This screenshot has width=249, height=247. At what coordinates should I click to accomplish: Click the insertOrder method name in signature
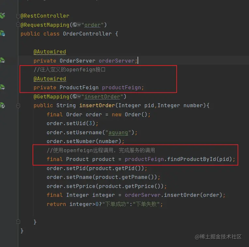(97, 105)
